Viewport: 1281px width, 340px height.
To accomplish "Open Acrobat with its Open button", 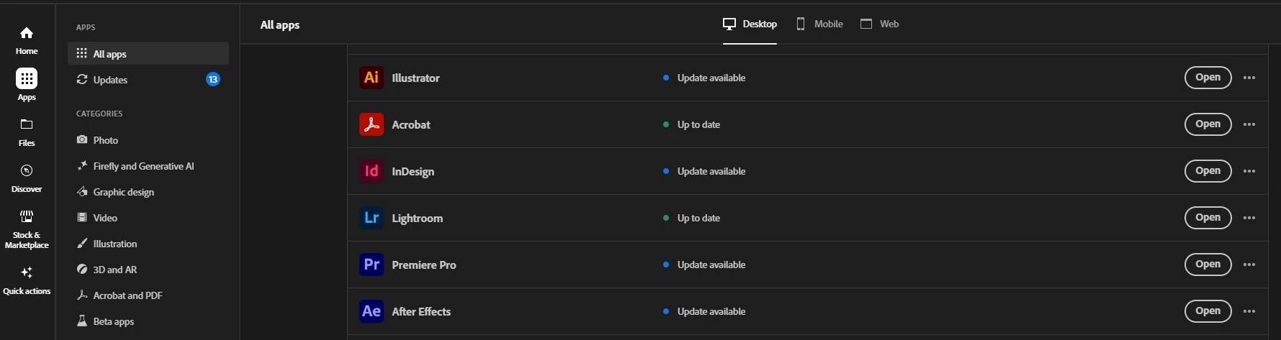I will tap(1208, 124).
